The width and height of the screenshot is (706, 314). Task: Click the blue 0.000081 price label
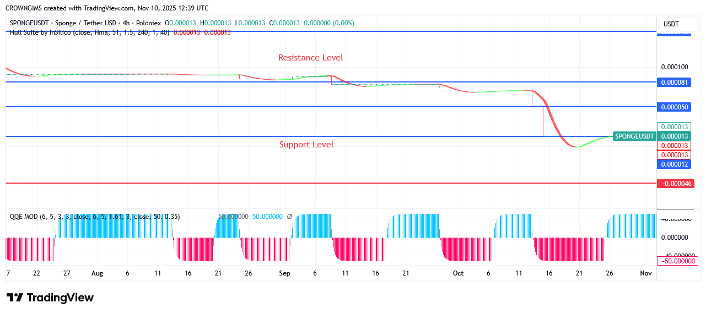(x=675, y=82)
